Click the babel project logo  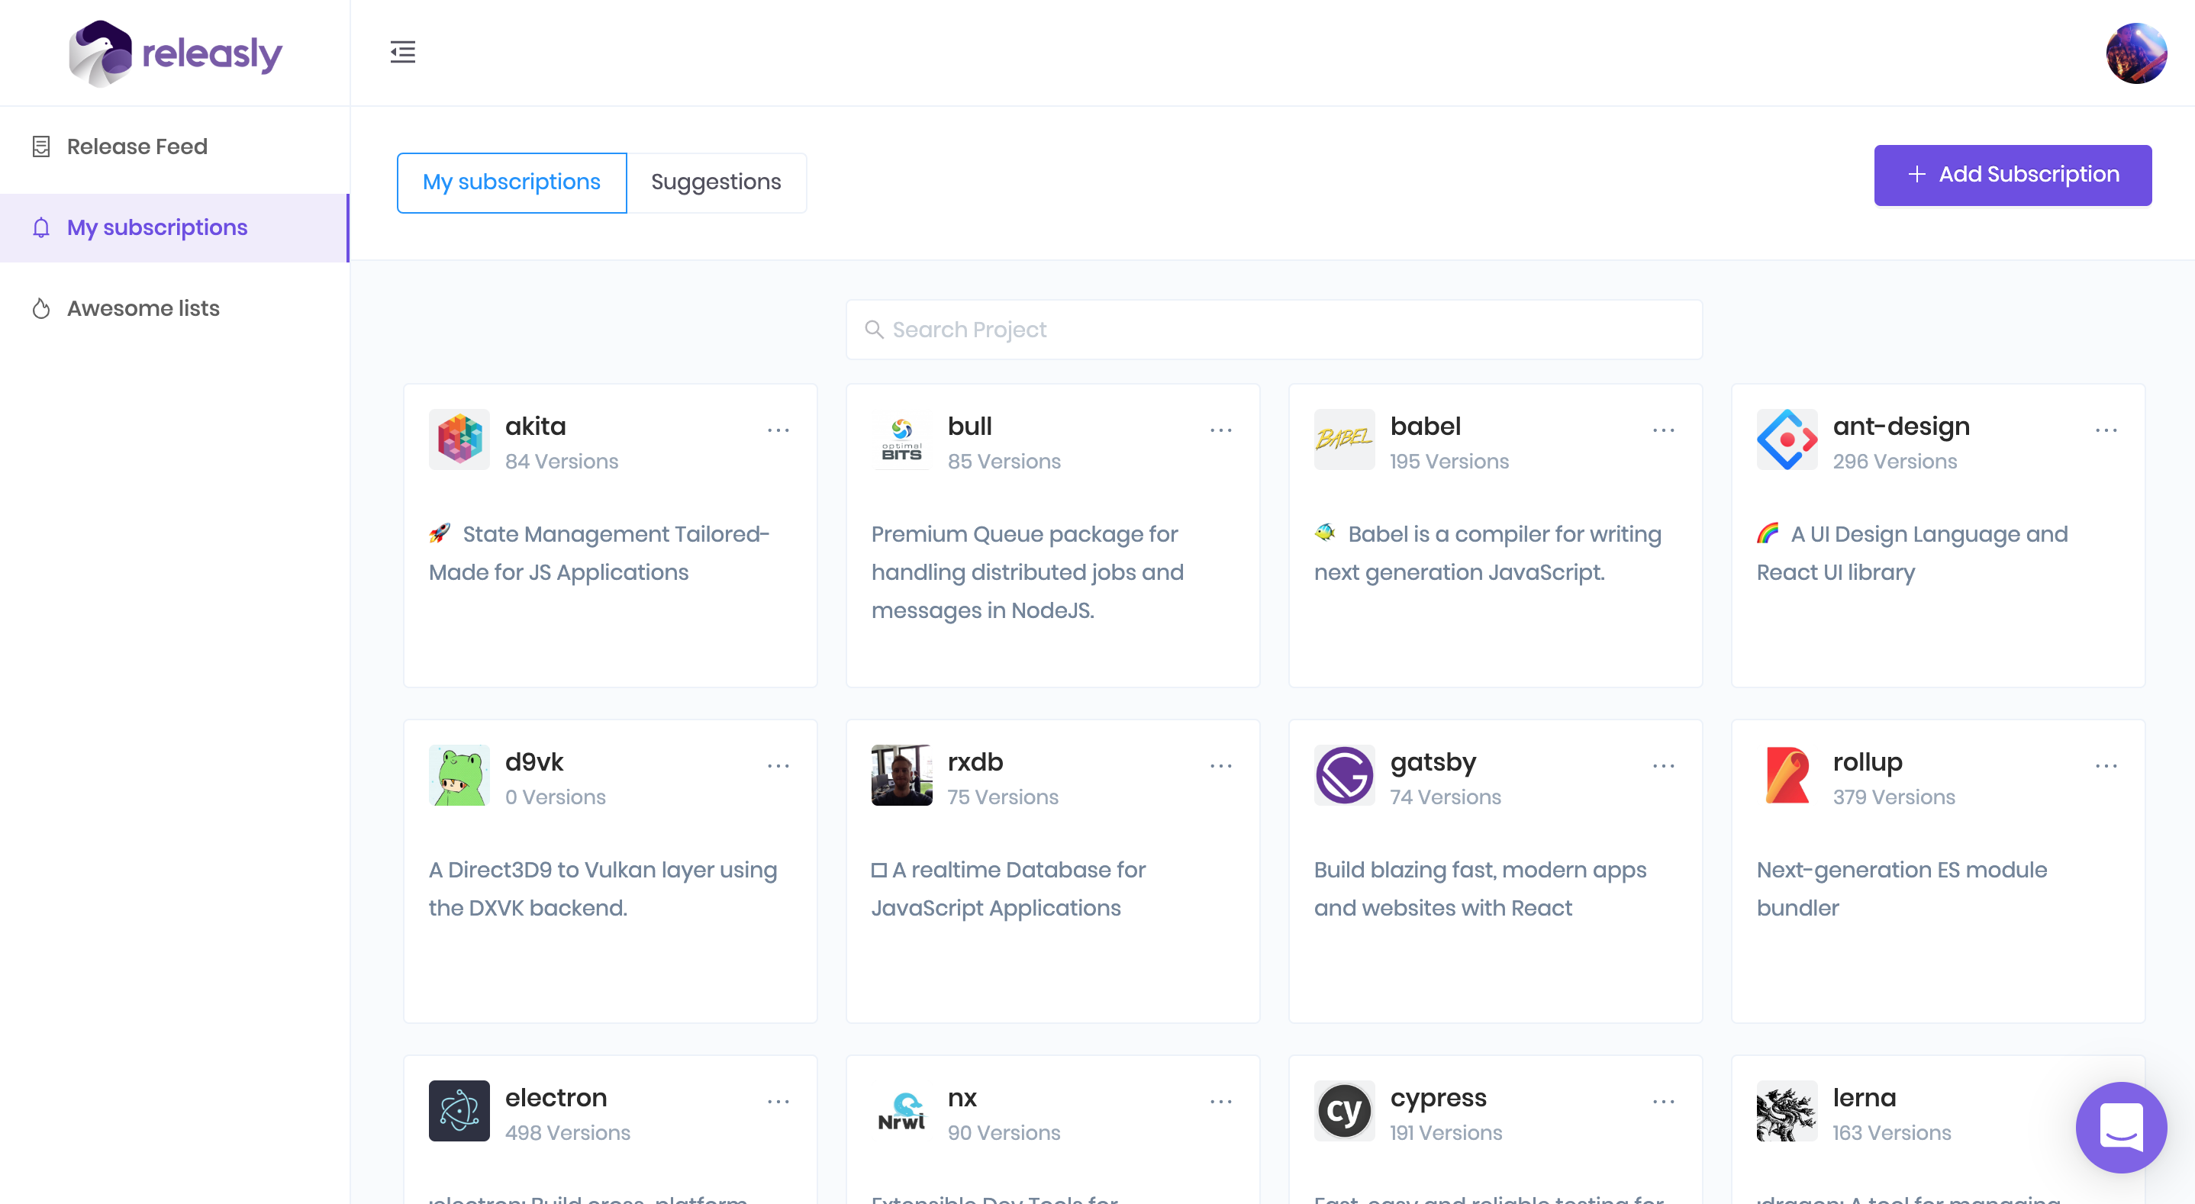(1344, 439)
